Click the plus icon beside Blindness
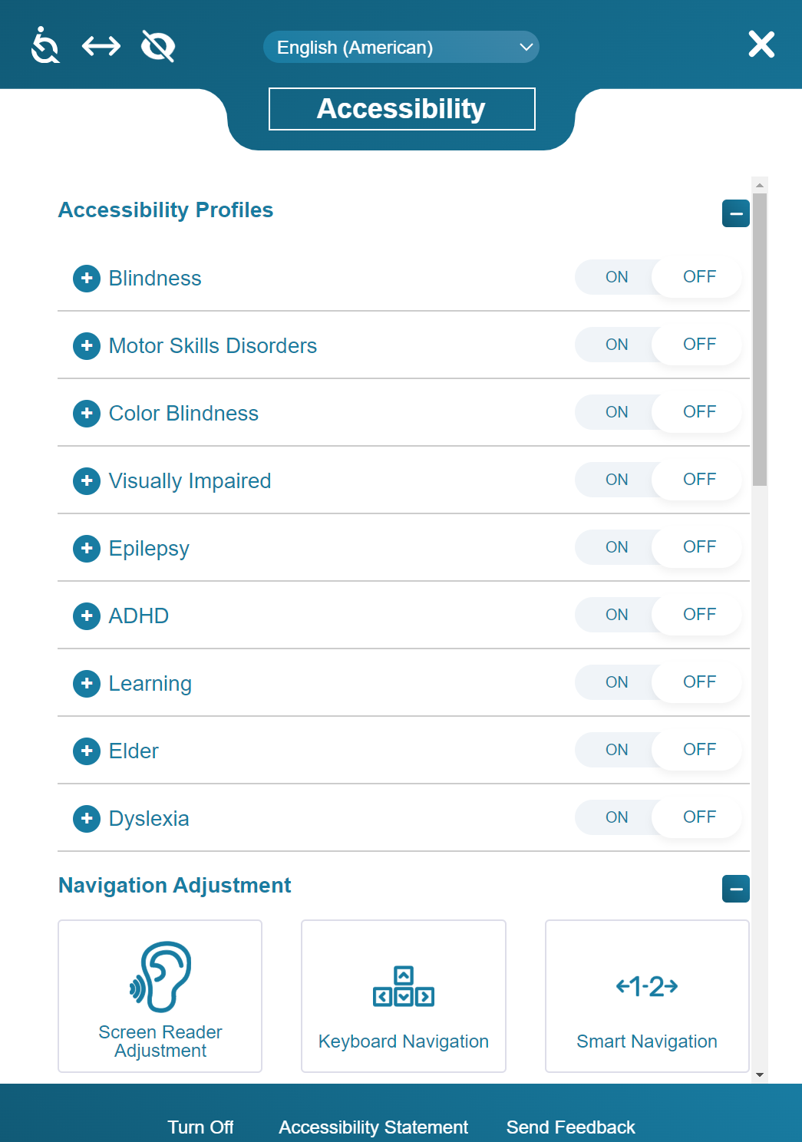The image size is (802, 1142). tap(87, 278)
